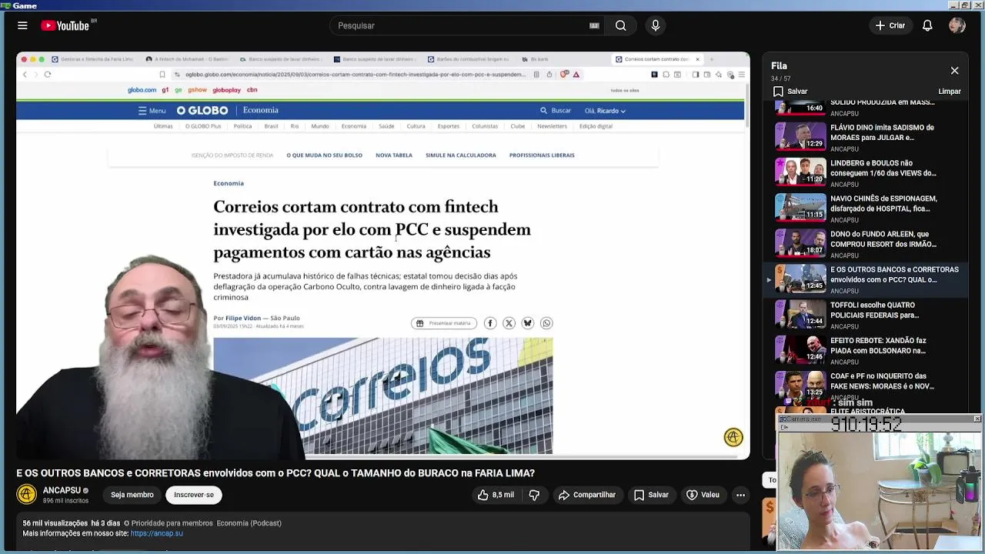
Task: Open the ANCAPSU channel name link
Action: 62,490
